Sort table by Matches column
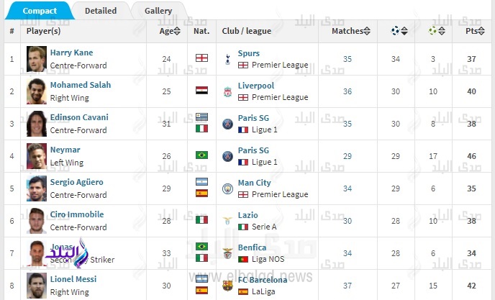Screen dimensions: 495x300 (x=352, y=31)
